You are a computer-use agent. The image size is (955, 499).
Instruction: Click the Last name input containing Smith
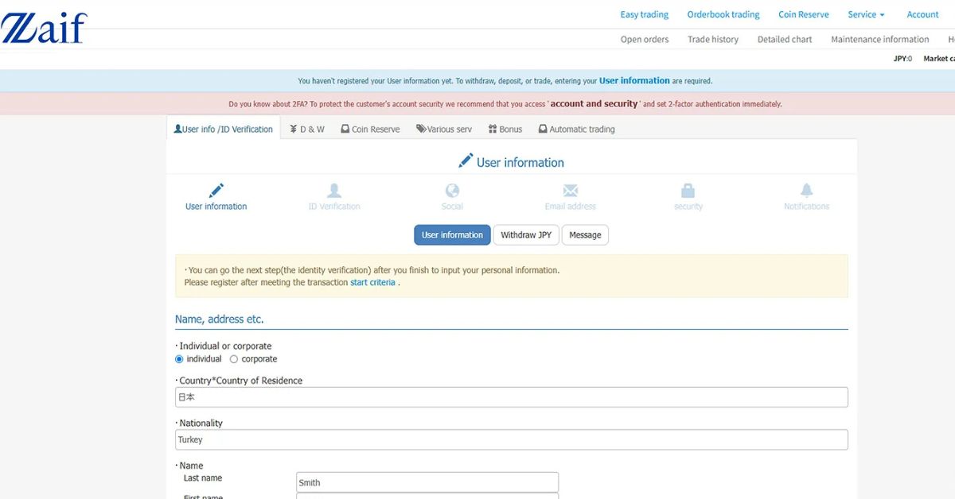(427, 482)
